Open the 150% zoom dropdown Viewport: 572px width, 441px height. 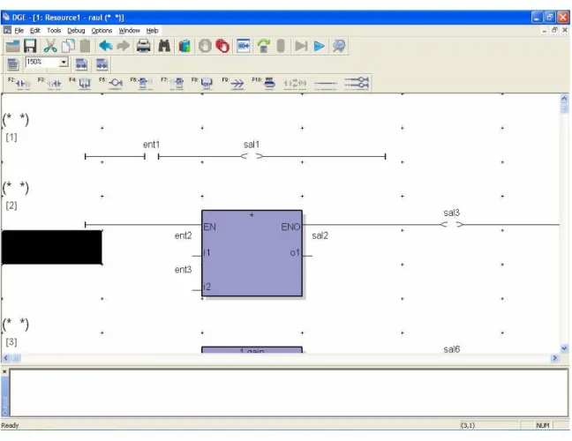[x=64, y=63]
